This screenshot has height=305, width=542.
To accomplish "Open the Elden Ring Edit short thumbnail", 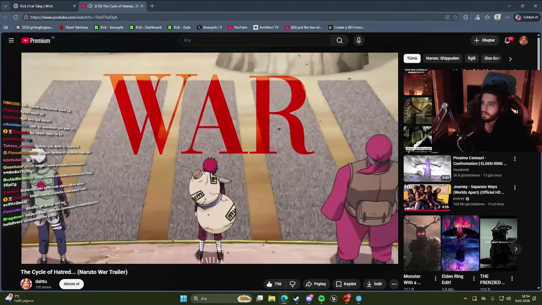I will click(x=460, y=243).
